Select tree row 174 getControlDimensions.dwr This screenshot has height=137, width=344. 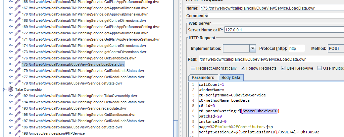pyautogui.click(x=84, y=46)
